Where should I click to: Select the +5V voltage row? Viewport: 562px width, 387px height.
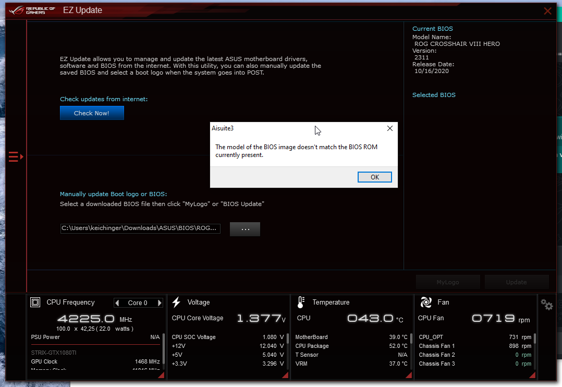pos(228,355)
